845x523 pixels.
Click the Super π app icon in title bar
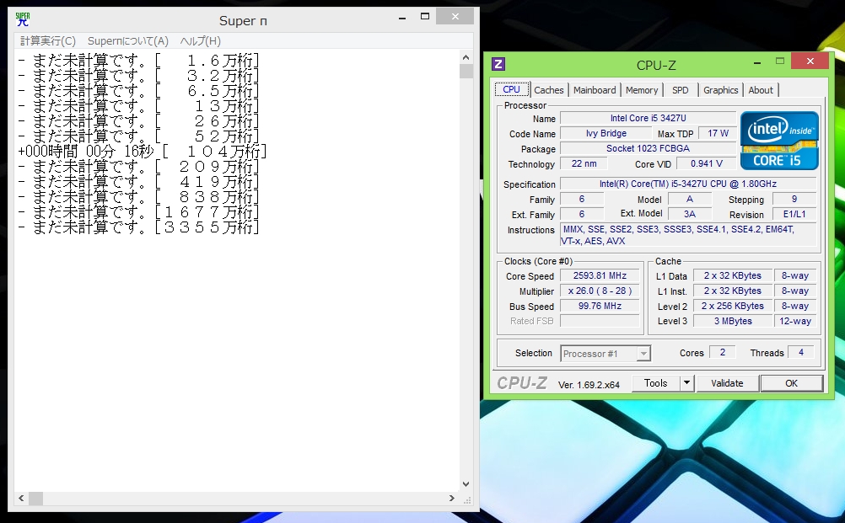23,19
